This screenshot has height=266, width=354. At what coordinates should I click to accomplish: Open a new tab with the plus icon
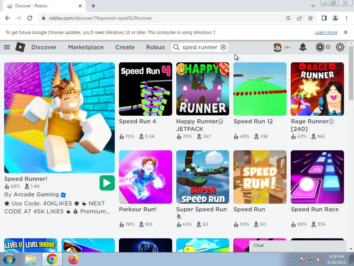[93, 6]
